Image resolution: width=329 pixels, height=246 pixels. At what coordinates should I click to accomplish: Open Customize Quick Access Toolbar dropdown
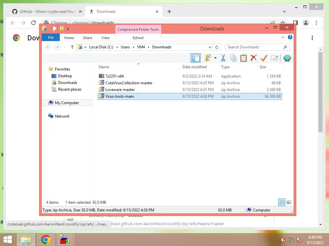(68, 29)
